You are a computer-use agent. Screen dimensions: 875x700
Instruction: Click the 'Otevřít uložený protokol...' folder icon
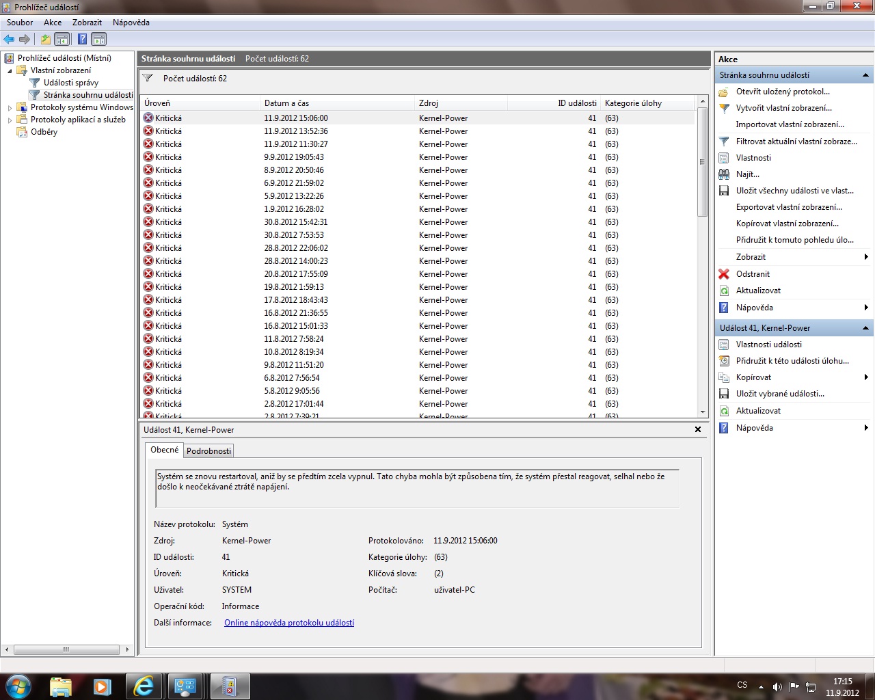click(x=724, y=92)
